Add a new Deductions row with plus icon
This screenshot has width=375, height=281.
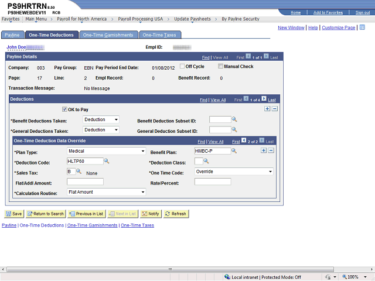click(x=267, y=109)
